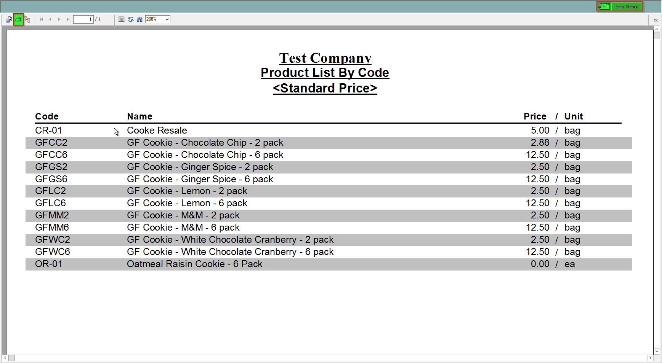Click Oatmeal Raisin Cookie - 6 Pack
The image size is (662, 363).
coord(195,264)
